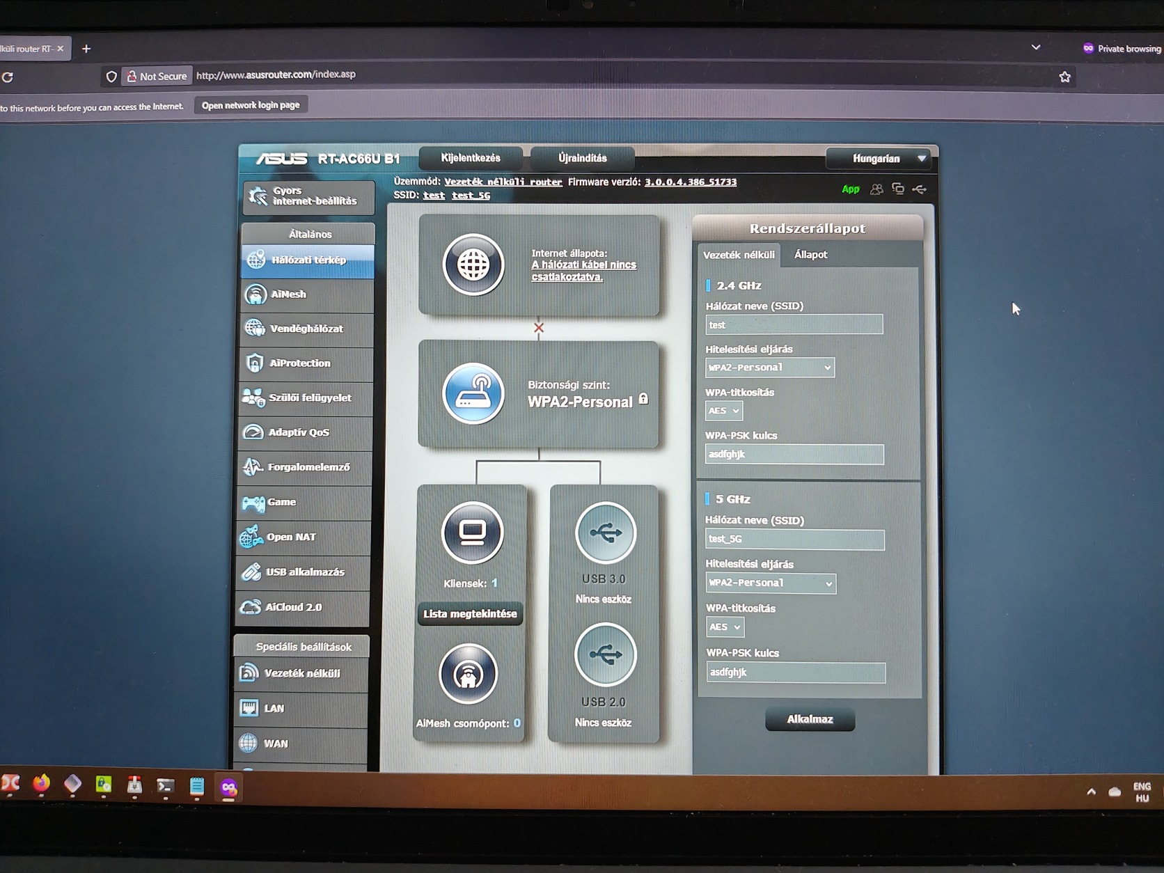Viewport: 1164px width, 873px height.
Task: Select the AiMesh node house icon
Action: coord(469,674)
